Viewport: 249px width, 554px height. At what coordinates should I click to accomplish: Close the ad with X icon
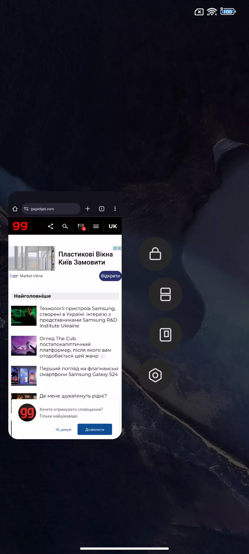click(120, 248)
